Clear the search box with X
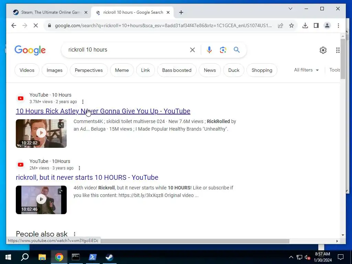The image size is (352, 264). [192, 50]
